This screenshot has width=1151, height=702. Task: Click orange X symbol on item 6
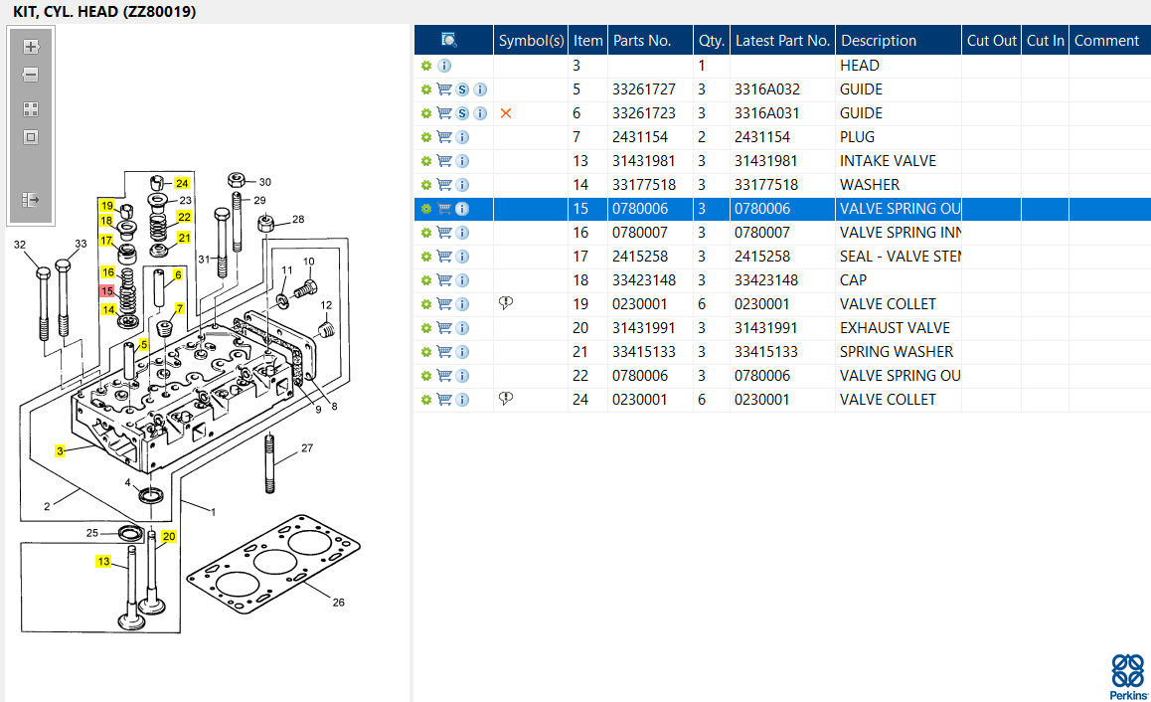coord(506,113)
